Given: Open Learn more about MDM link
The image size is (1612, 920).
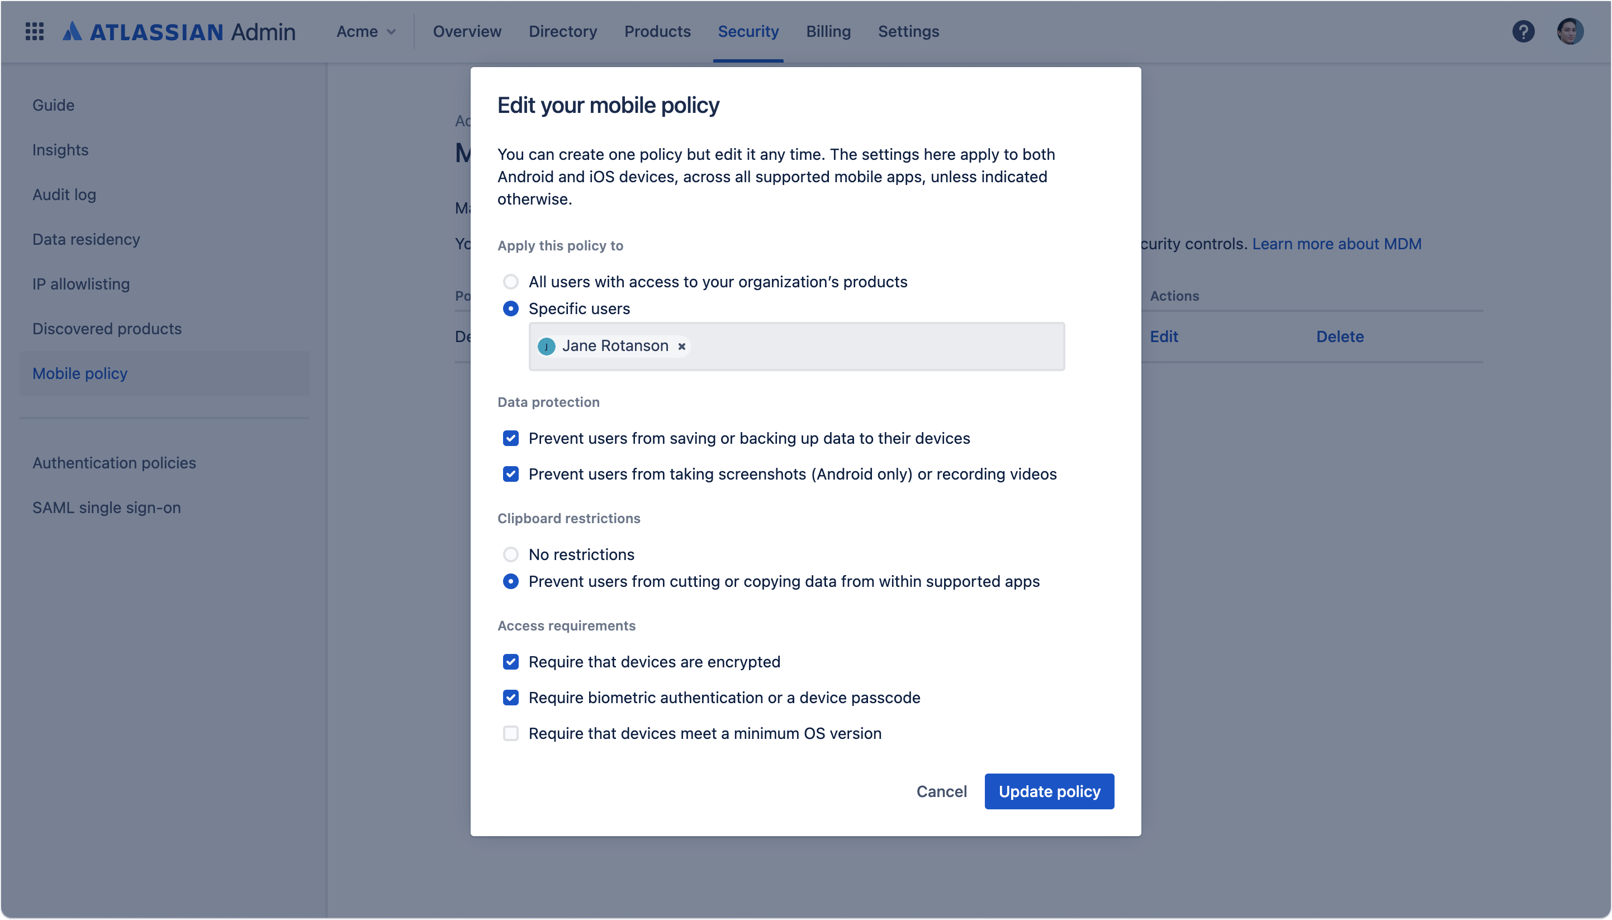Looking at the screenshot, I should 1336,244.
